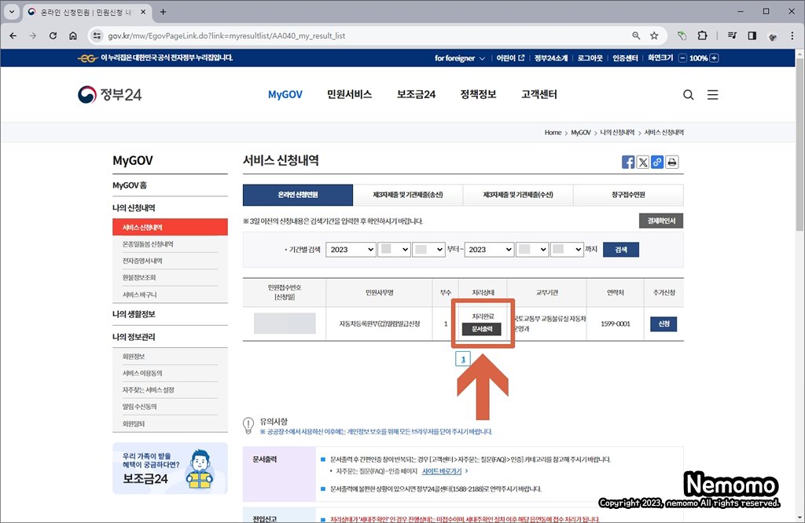The image size is (805, 523).
Task: Go forward in browser history
Action: (x=33, y=36)
